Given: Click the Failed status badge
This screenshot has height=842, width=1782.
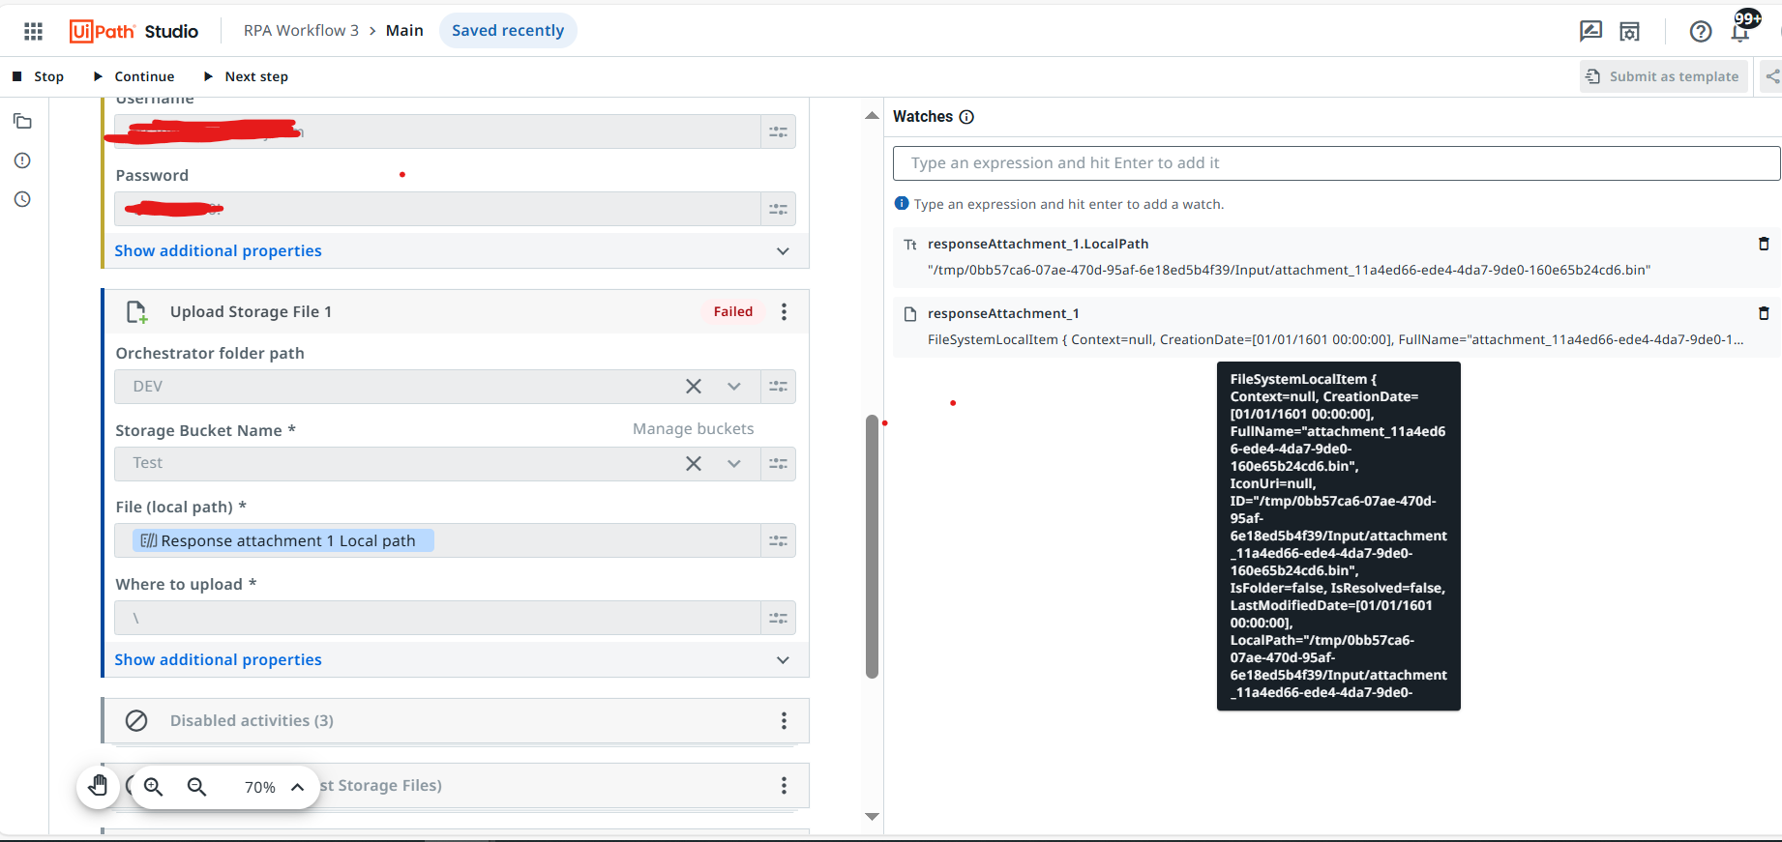Looking at the screenshot, I should 733,311.
